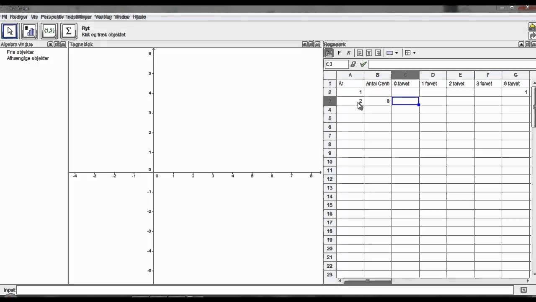Open Algebra vindue in separate window
Screen dimensions: 536x302
pos(57,44)
